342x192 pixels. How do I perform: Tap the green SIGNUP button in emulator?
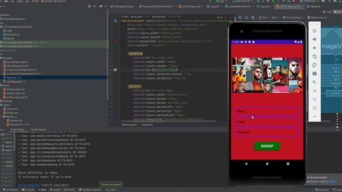[267, 146]
